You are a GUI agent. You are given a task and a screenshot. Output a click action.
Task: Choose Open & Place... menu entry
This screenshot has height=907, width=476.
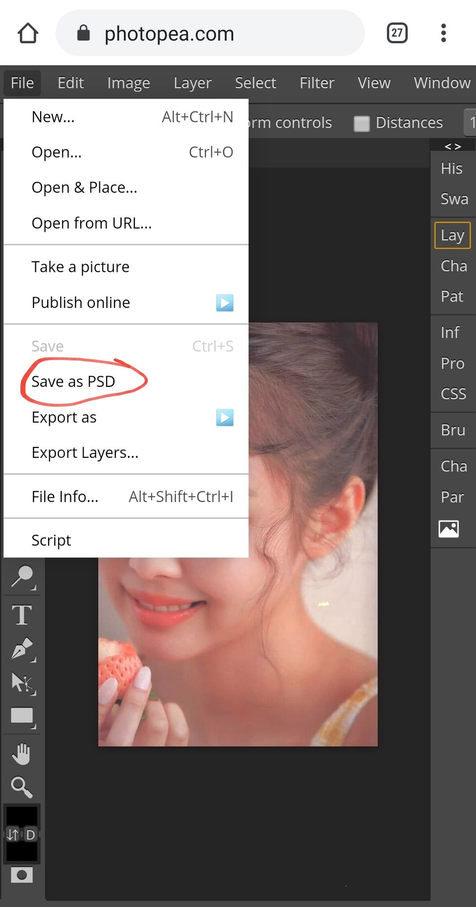click(x=126, y=188)
